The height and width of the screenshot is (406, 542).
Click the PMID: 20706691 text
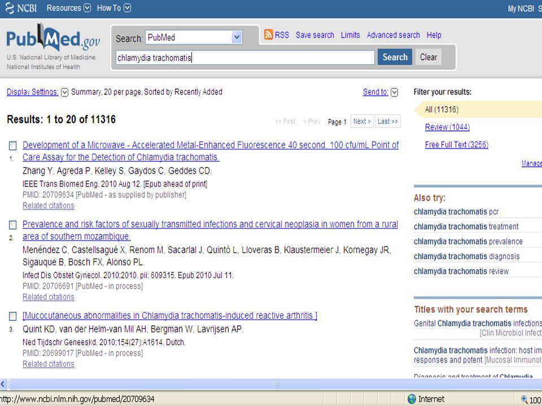48,286
